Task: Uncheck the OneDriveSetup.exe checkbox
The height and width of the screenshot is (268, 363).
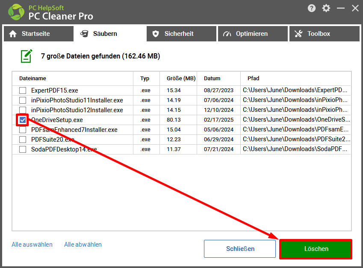Action: [x=23, y=120]
